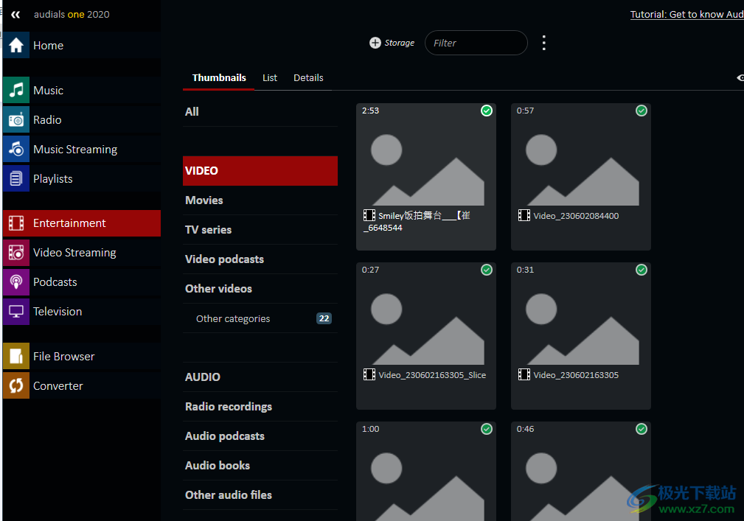This screenshot has height=521, width=744.
Task: Toggle the checkmark on the 0:46 video
Action: pyautogui.click(x=641, y=429)
